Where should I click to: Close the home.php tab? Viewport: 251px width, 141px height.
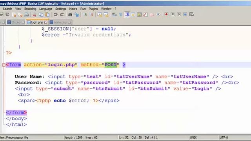69,22
